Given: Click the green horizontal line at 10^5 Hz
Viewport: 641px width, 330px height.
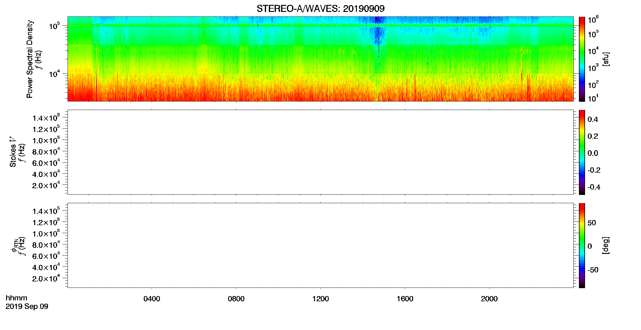Looking at the screenshot, I should tap(320, 26).
